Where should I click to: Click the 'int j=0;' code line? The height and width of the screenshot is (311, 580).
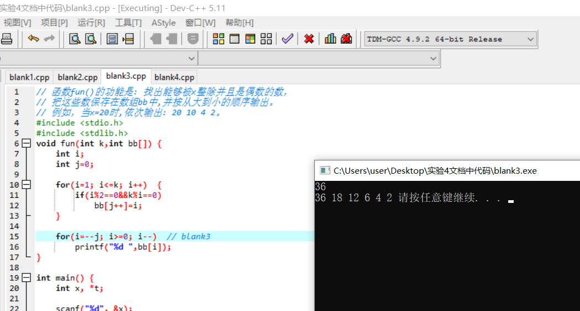click(x=75, y=164)
